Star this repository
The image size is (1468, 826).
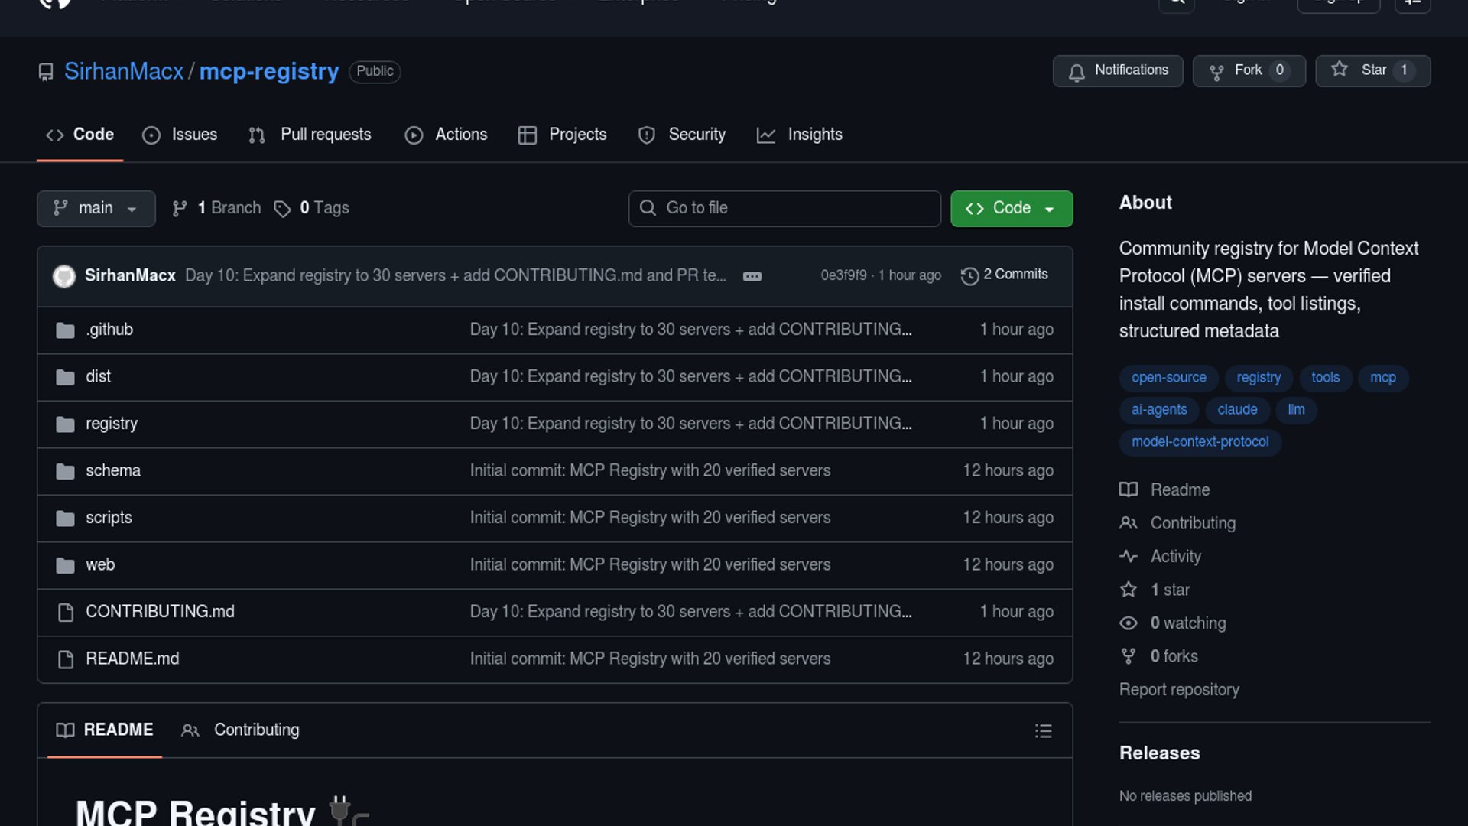coord(1372,71)
